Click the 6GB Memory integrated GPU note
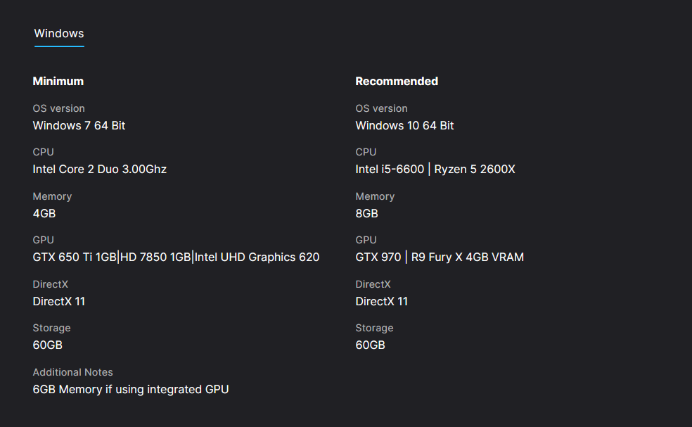The height and width of the screenshot is (427, 692). [x=131, y=390]
